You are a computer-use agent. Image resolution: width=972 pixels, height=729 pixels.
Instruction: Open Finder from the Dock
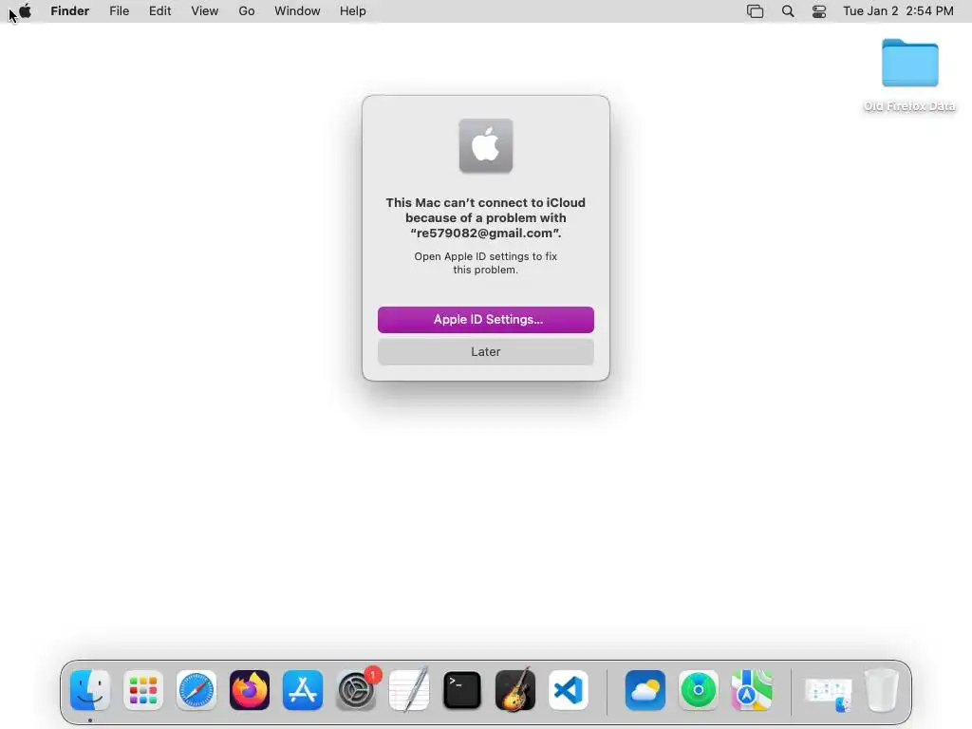tap(90, 690)
